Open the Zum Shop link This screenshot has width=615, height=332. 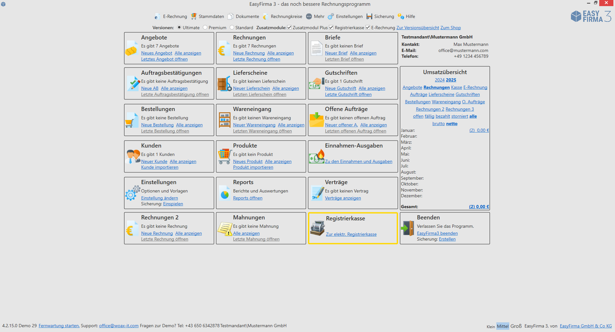(x=450, y=28)
